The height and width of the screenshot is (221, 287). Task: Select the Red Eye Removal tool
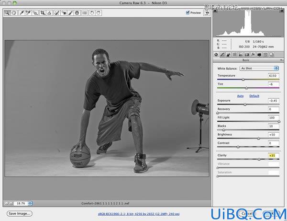click(x=64, y=13)
